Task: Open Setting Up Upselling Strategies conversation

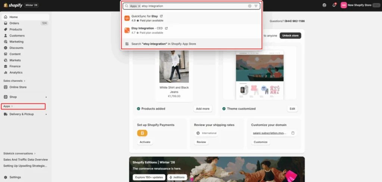Action: pos(25,166)
